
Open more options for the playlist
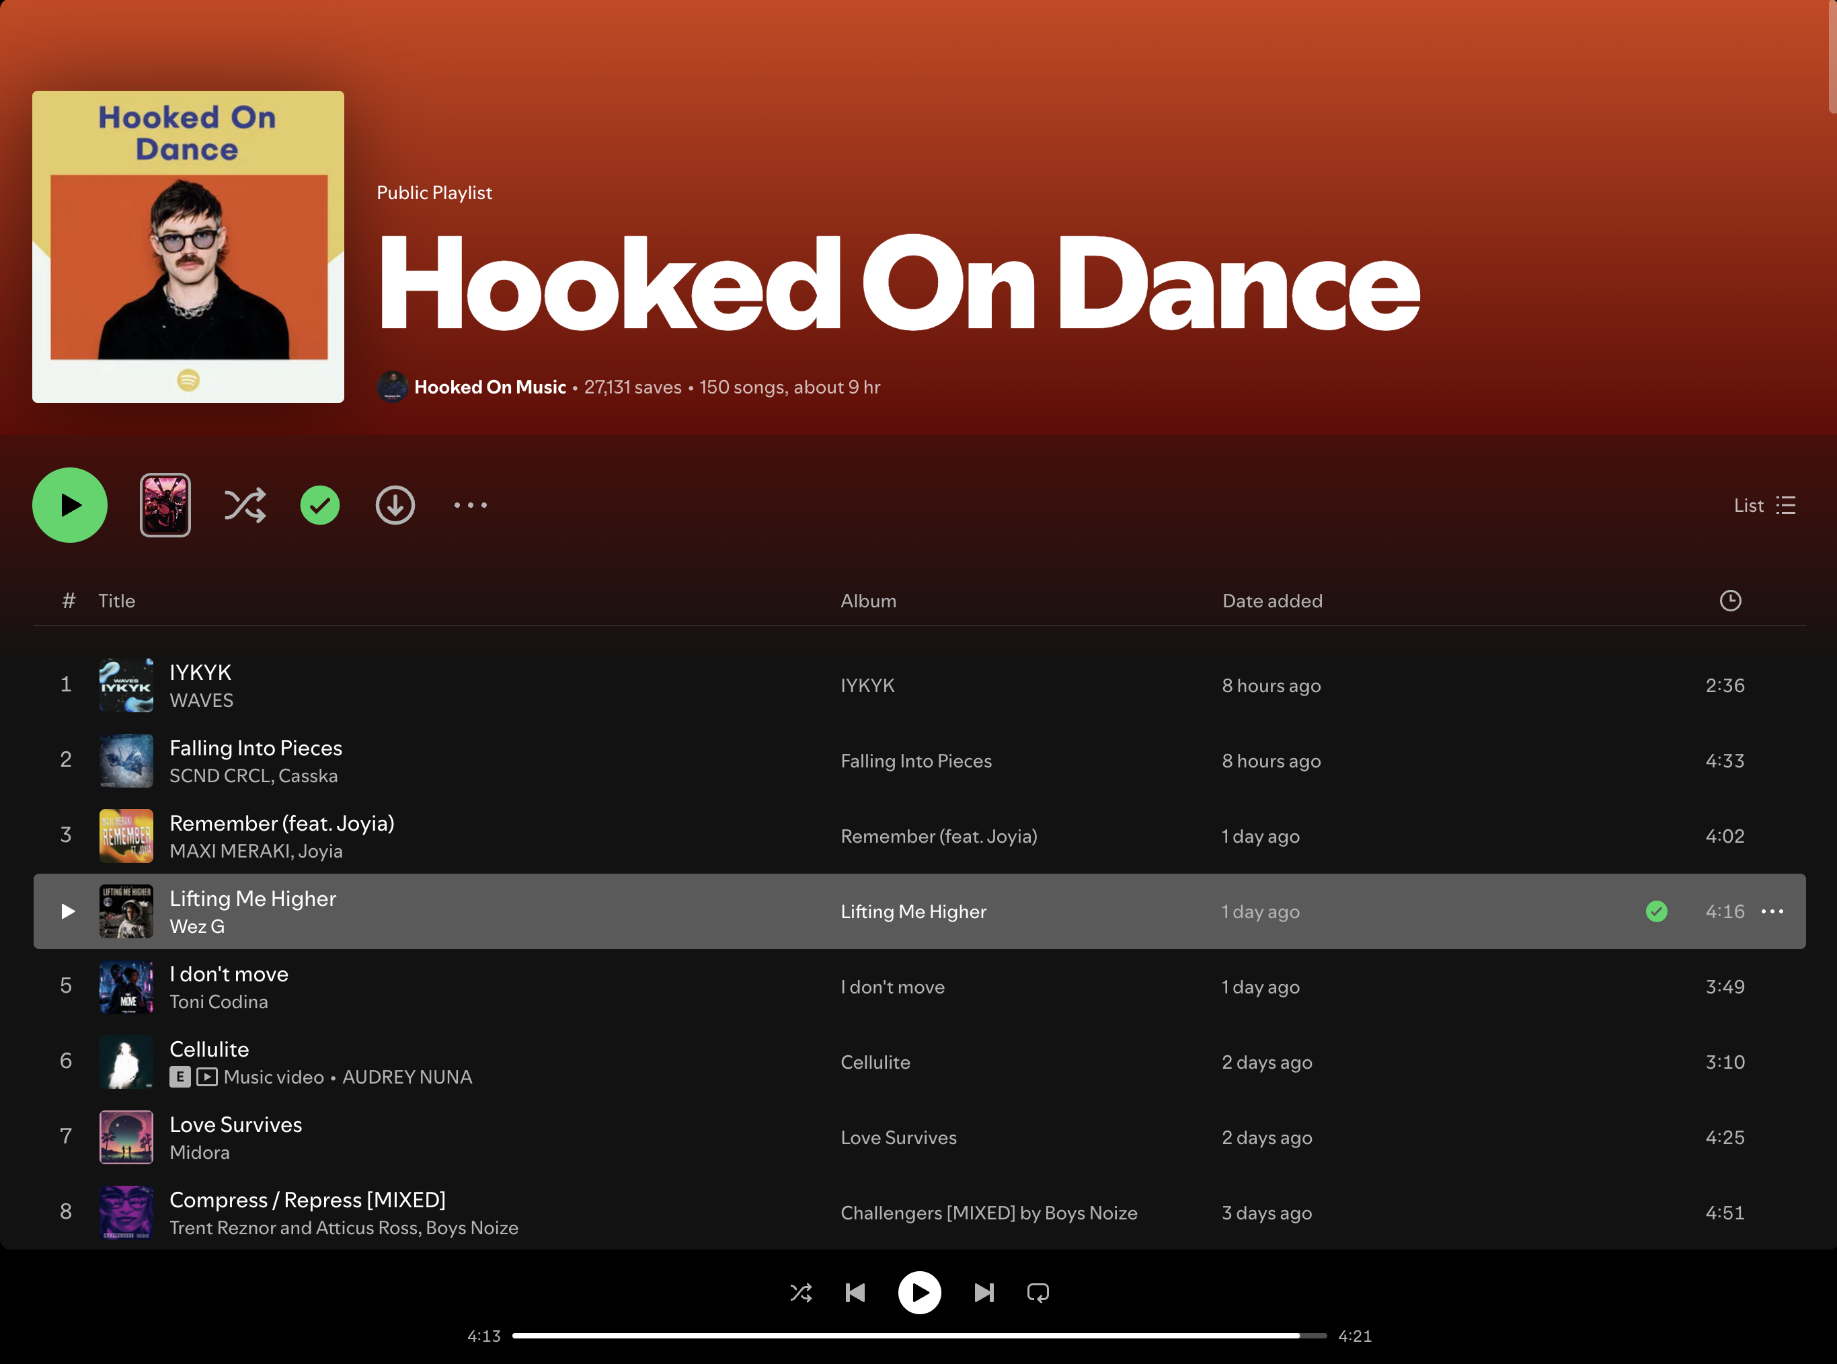point(471,505)
